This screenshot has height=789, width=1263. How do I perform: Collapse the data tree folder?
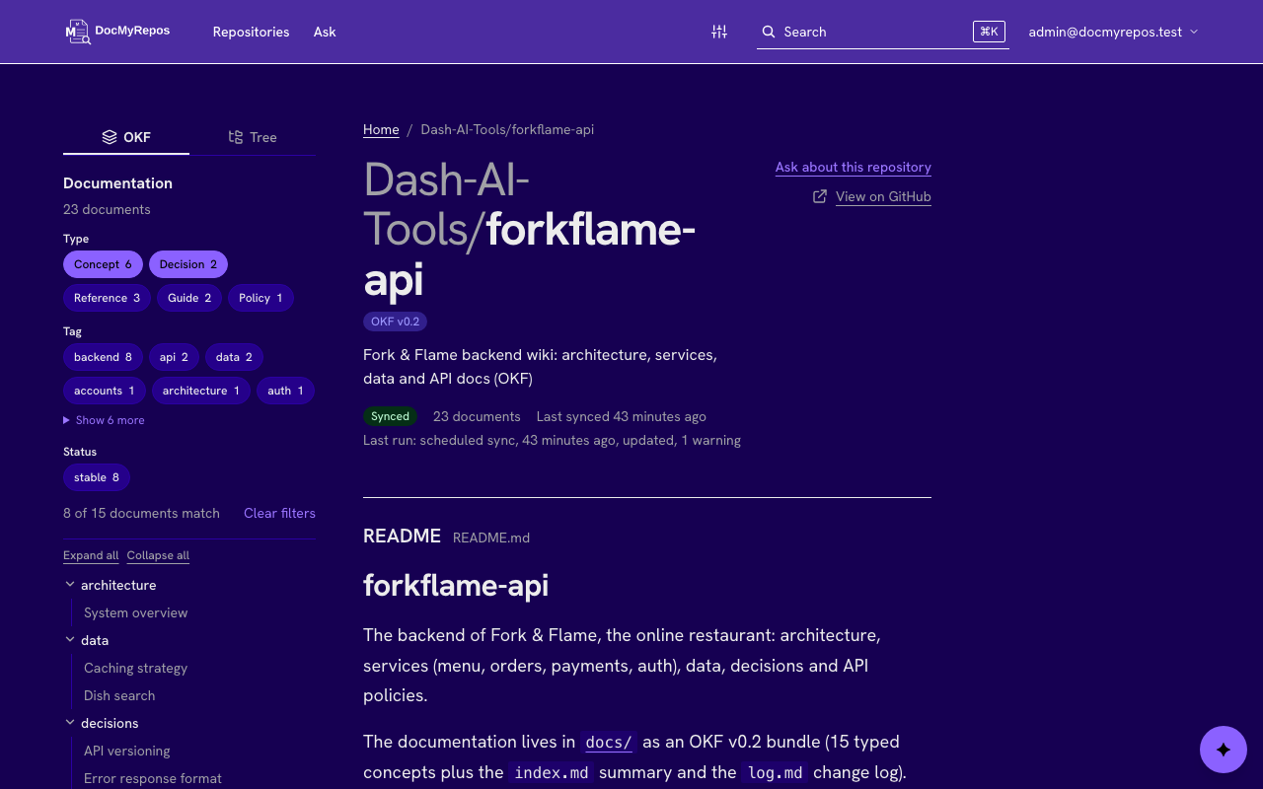[x=70, y=640]
